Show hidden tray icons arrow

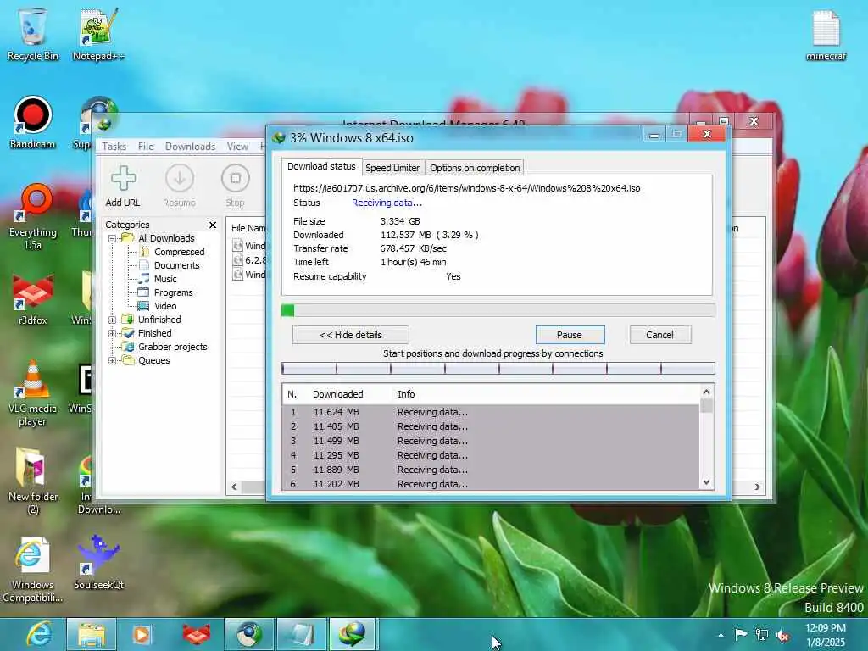[x=721, y=635]
